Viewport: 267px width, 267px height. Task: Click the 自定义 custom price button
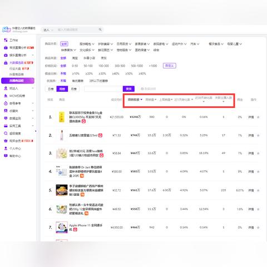[x=170, y=66]
